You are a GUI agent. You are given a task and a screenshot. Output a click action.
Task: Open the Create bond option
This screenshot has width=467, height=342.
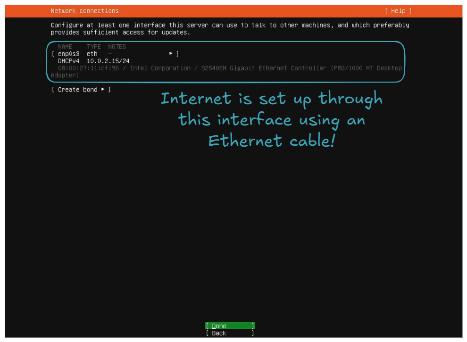pyautogui.click(x=81, y=90)
